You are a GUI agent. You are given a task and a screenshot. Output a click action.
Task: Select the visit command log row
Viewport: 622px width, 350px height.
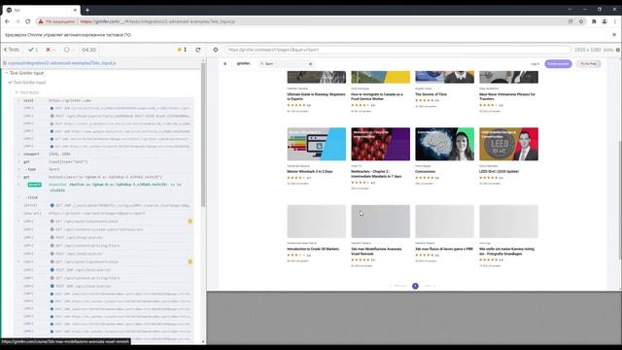point(104,100)
